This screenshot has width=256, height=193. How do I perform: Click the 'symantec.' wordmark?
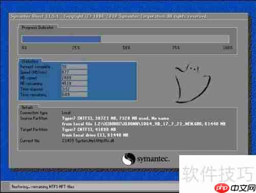154,159
